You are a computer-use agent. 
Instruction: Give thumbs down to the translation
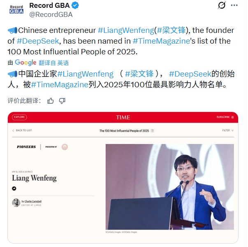(62, 101)
